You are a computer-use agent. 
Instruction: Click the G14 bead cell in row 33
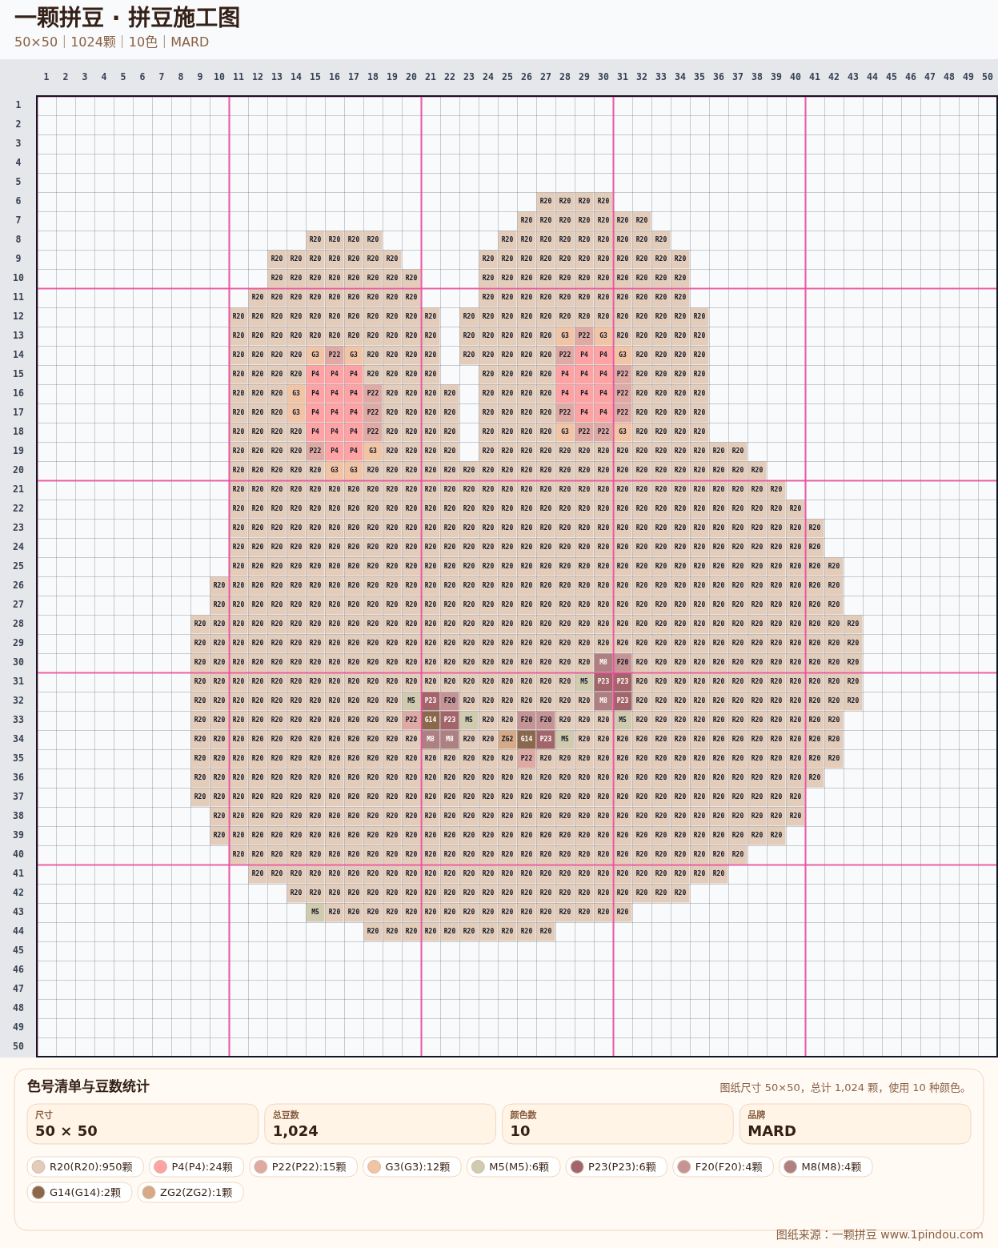coord(431,720)
